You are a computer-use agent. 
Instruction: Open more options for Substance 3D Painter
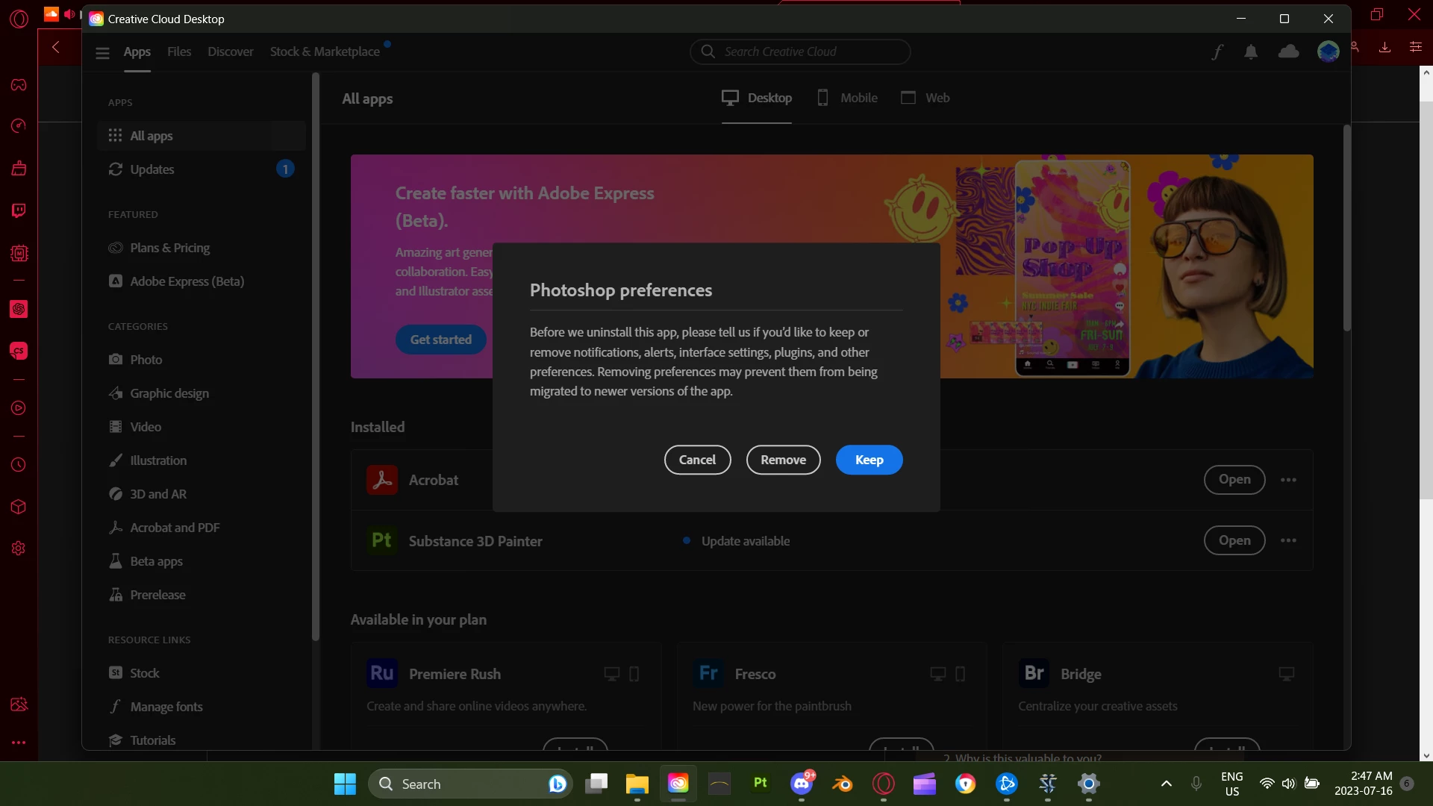(x=1288, y=540)
